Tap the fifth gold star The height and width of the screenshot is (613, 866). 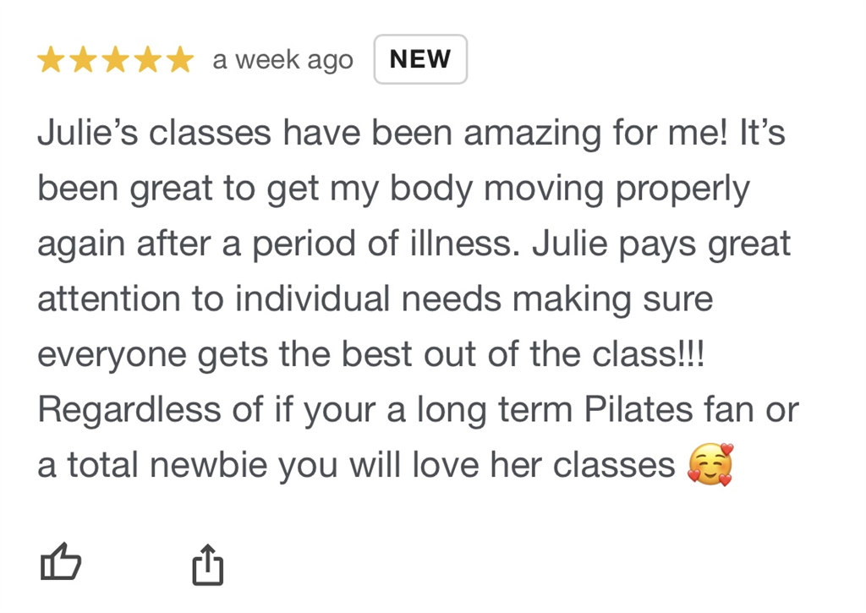(179, 60)
